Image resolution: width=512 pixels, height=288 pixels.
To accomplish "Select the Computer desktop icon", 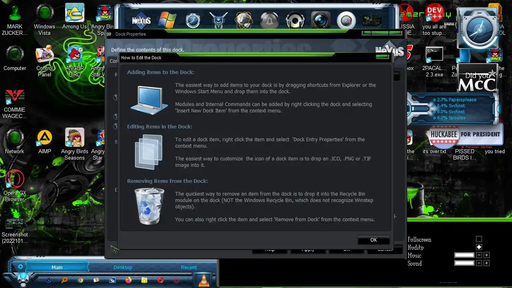I will 15,59.
